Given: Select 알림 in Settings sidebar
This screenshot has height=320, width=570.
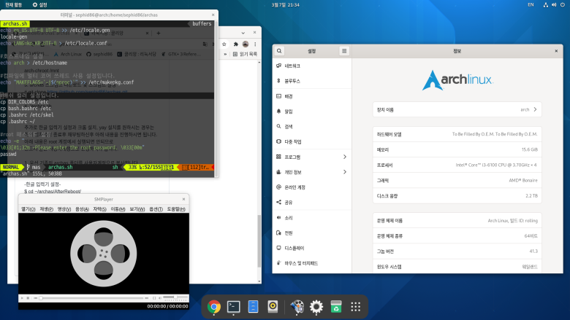Looking at the screenshot, I should 312,112.
